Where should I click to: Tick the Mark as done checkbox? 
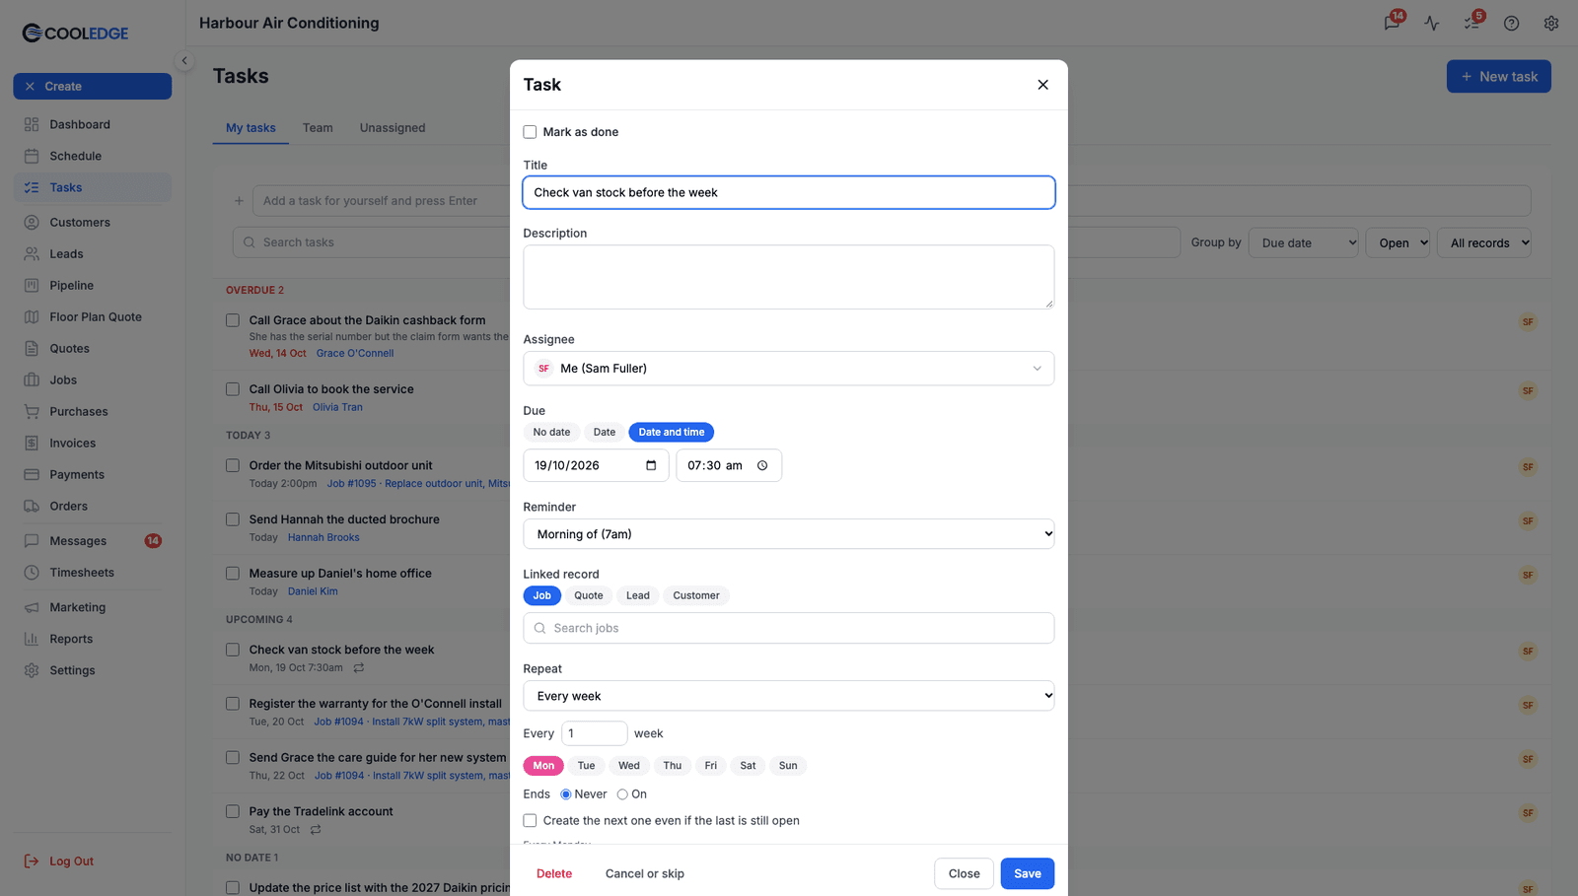point(530,132)
